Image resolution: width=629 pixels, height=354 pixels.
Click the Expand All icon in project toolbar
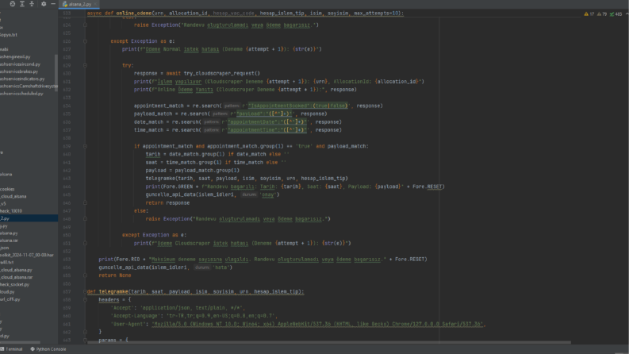point(22,4)
